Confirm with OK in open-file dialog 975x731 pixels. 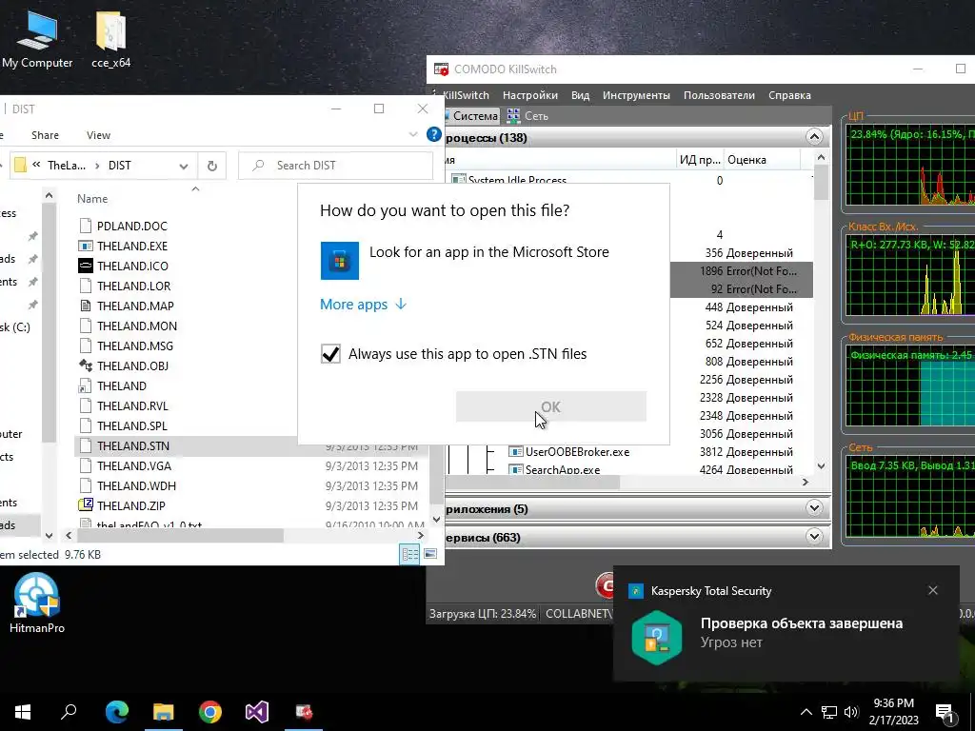click(551, 406)
